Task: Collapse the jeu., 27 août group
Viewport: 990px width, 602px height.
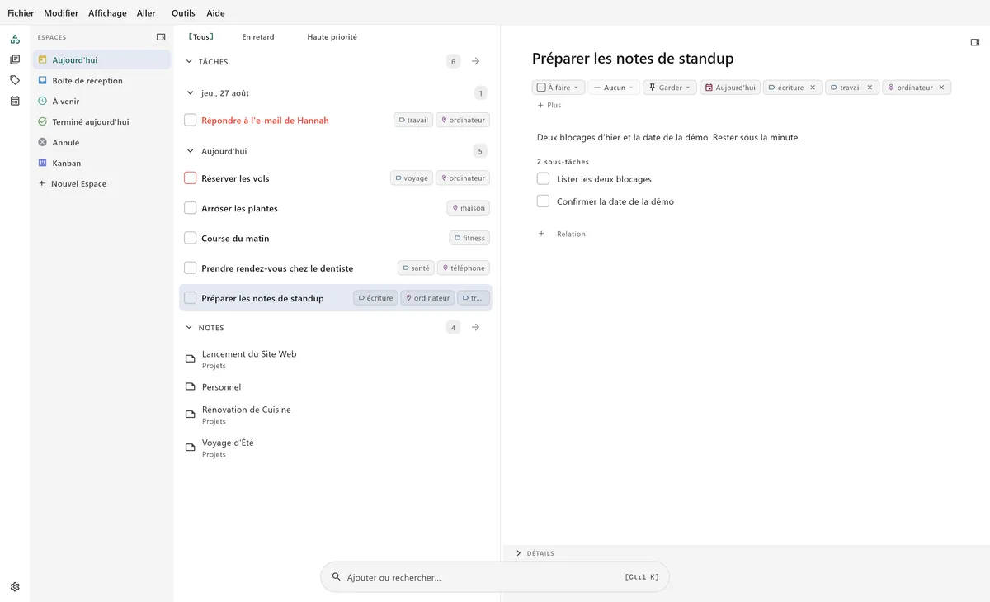Action: coord(192,93)
